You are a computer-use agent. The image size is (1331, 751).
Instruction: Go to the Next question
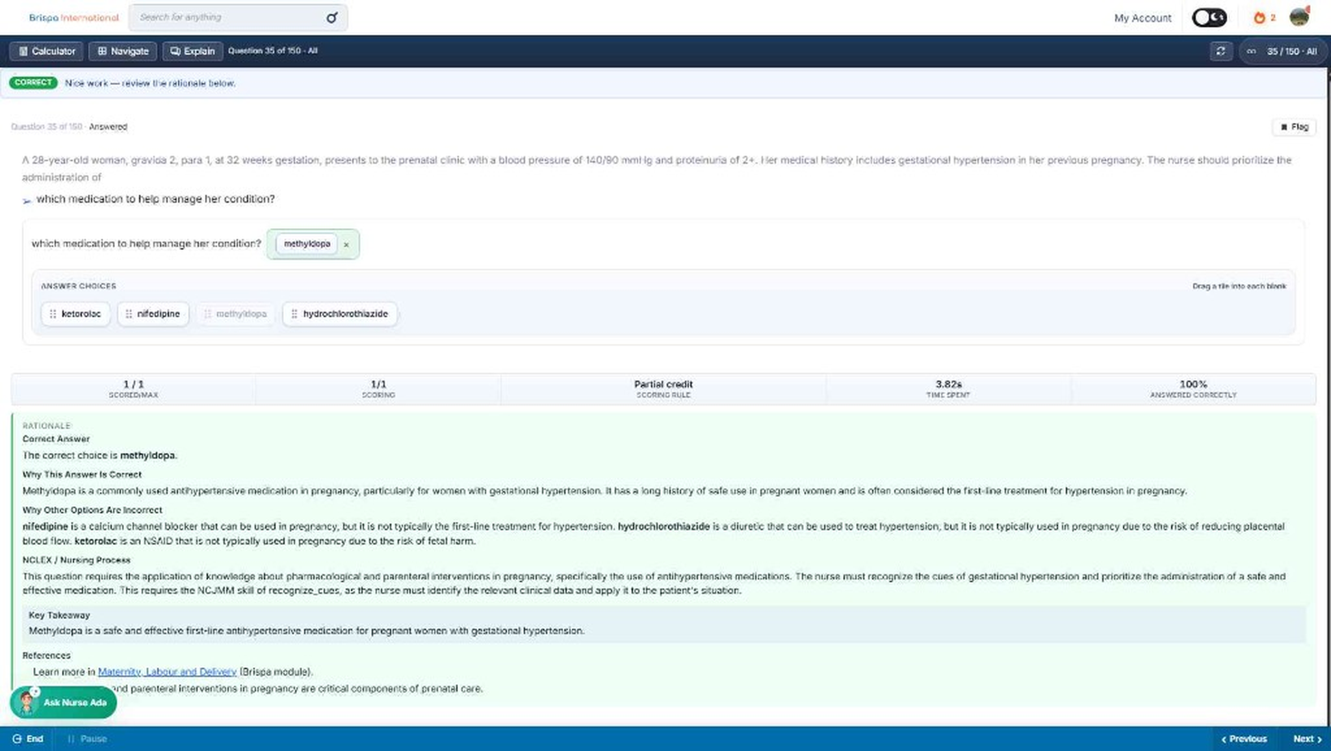coord(1307,739)
